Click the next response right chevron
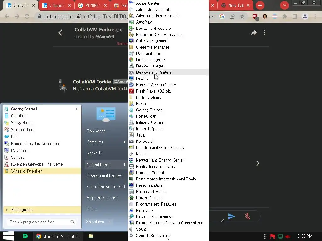Image resolution: width=322 pixels, height=241 pixels. (258, 163)
